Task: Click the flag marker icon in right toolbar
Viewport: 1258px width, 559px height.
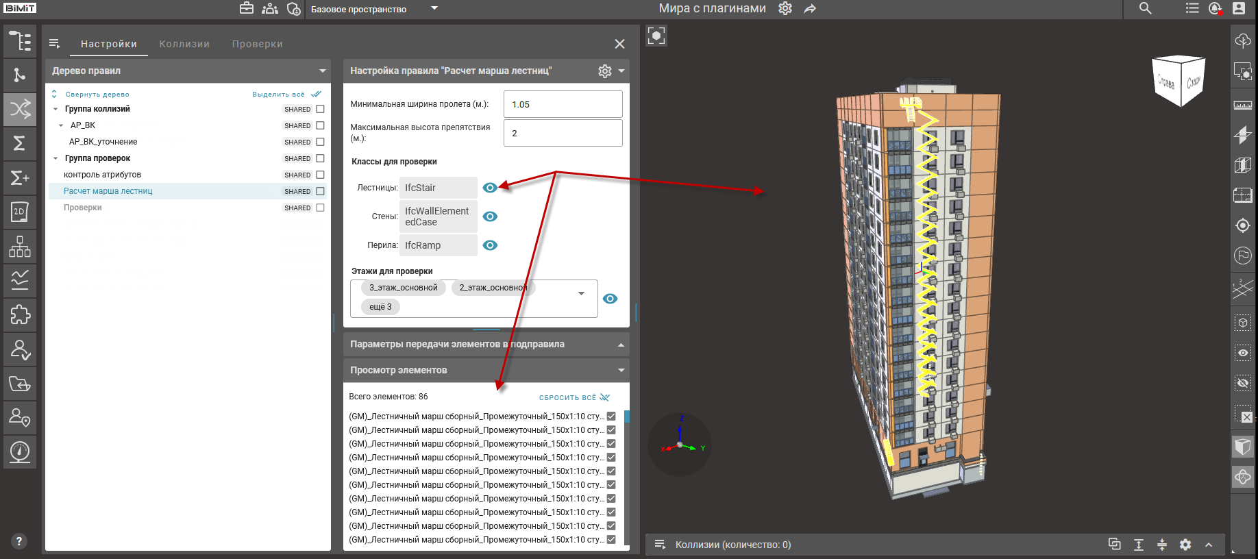Action: click(x=1243, y=256)
